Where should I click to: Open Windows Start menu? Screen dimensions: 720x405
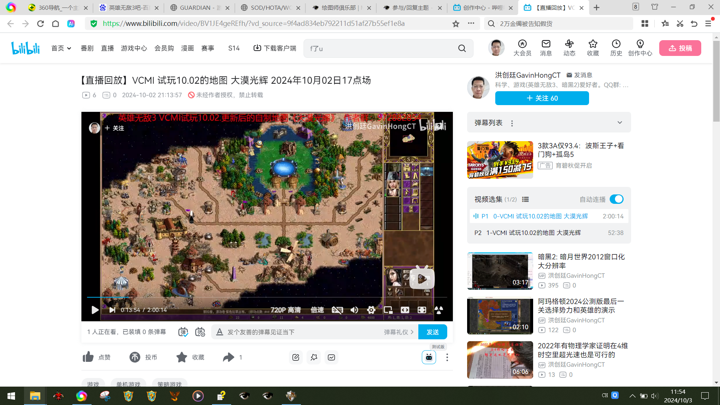(x=11, y=396)
